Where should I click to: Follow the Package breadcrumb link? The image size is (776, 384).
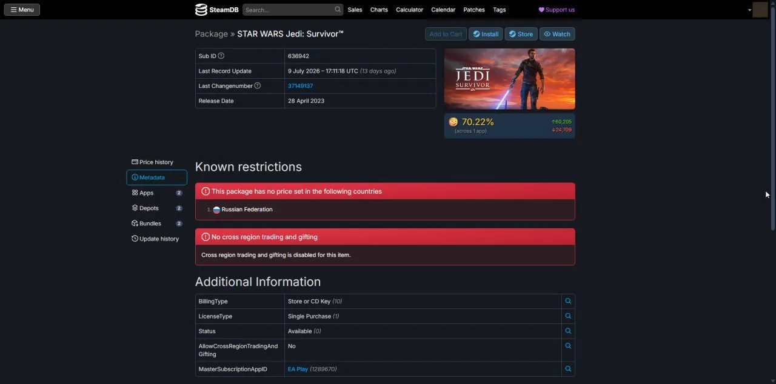click(x=211, y=34)
